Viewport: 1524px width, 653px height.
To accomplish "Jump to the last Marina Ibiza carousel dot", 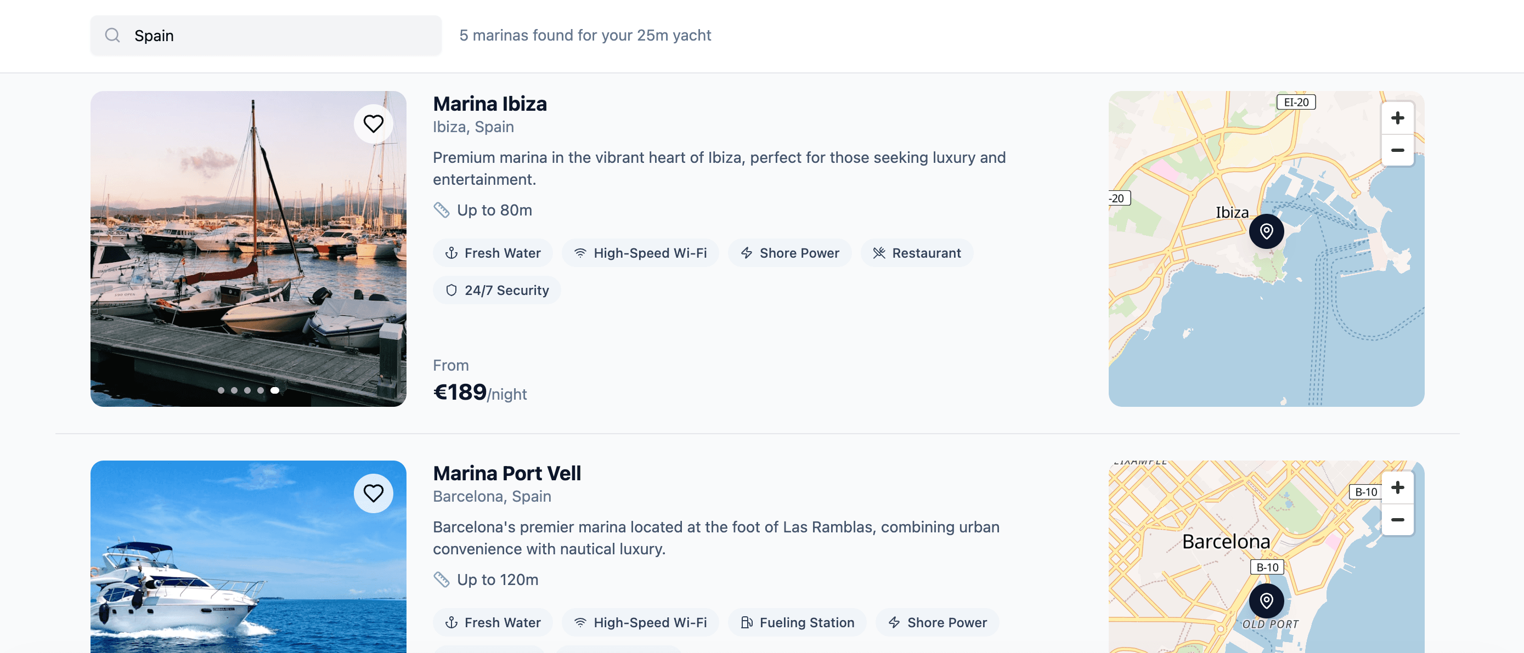I will click(x=274, y=390).
